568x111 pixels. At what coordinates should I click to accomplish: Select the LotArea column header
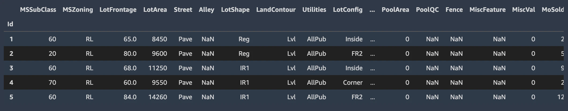(155, 10)
